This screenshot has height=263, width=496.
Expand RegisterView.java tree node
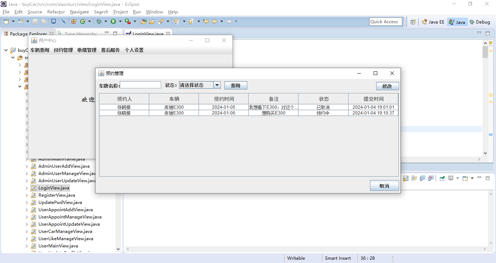coord(27,195)
